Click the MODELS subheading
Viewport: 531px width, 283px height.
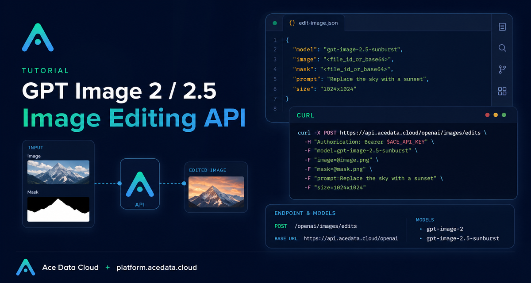pos(425,220)
